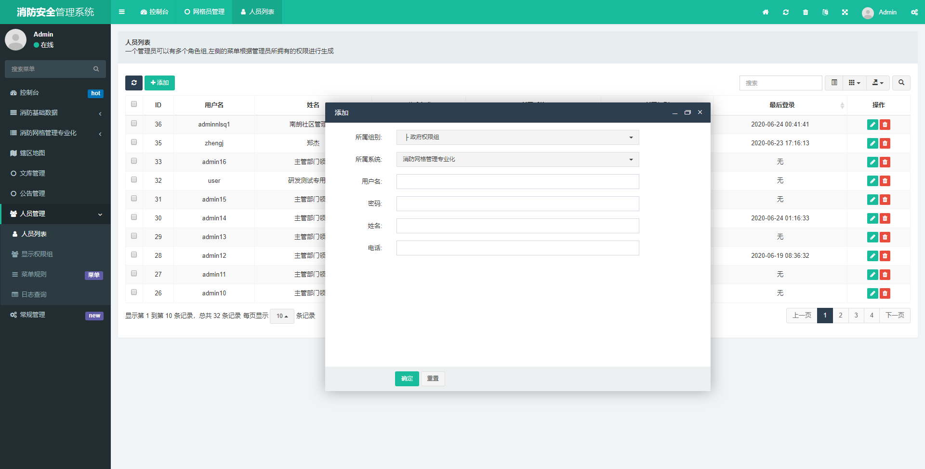Open 菜单规则 in sidebar
Image resolution: width=925 pixels, height=469 pixels.
pos(55,274)
